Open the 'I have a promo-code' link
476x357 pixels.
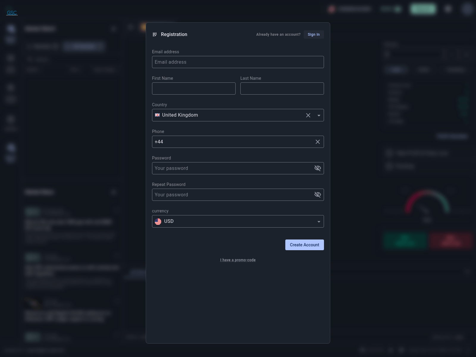[238, 260]
